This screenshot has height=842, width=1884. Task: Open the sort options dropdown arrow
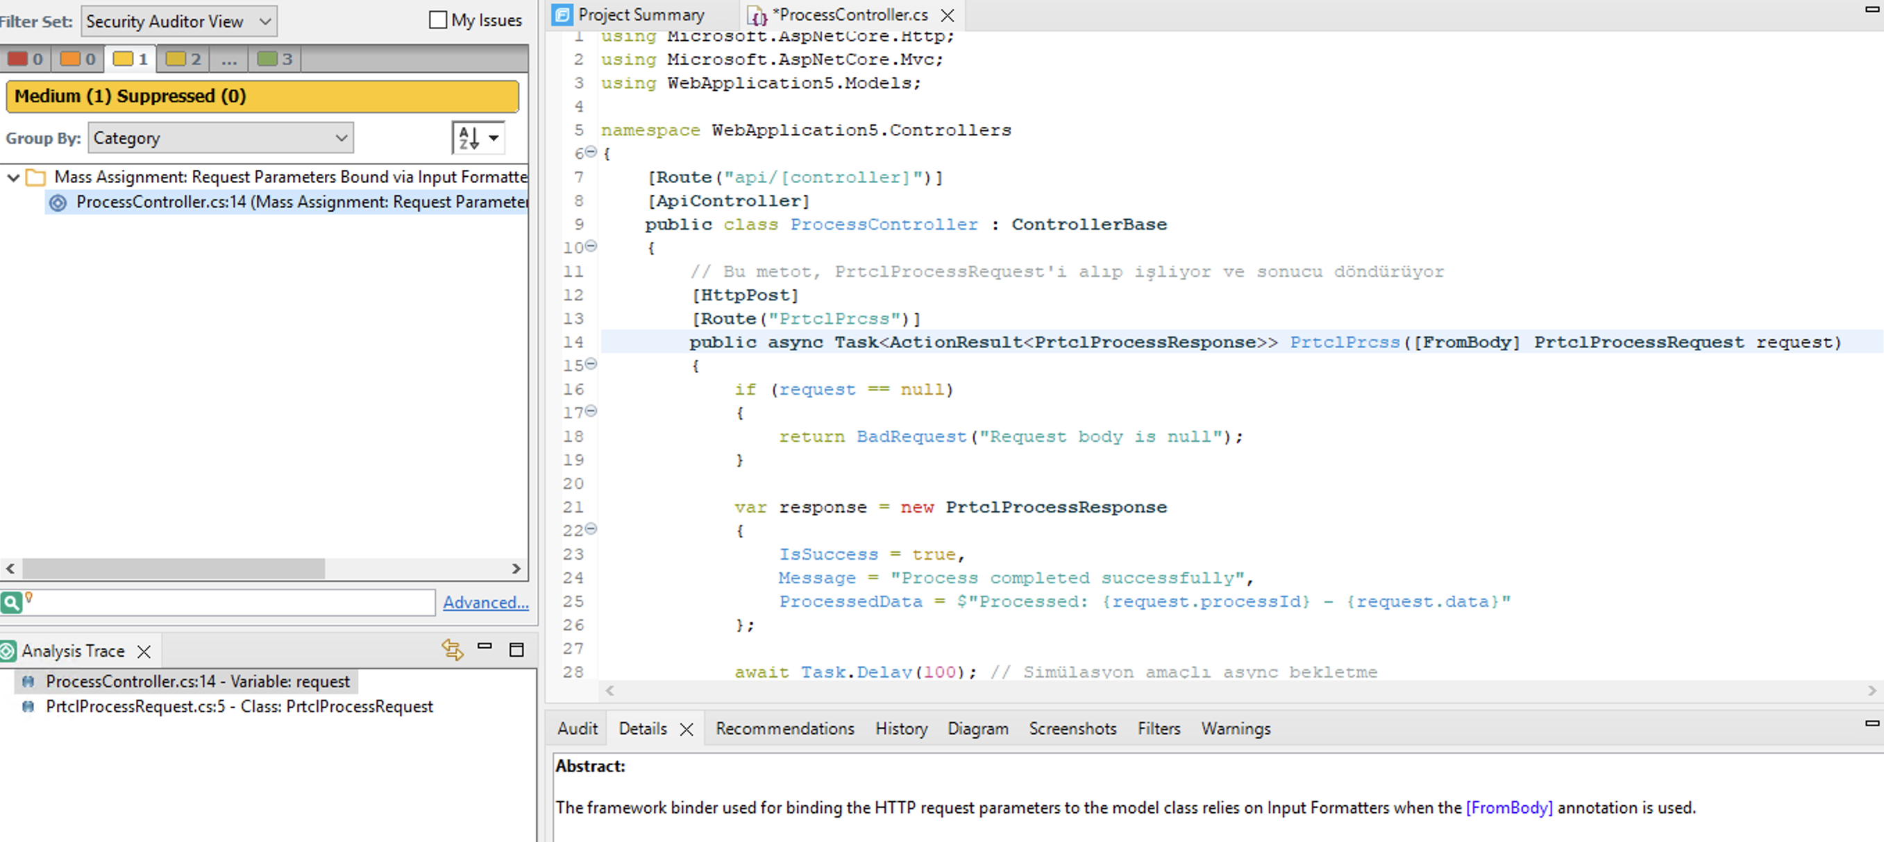[494, 138]
